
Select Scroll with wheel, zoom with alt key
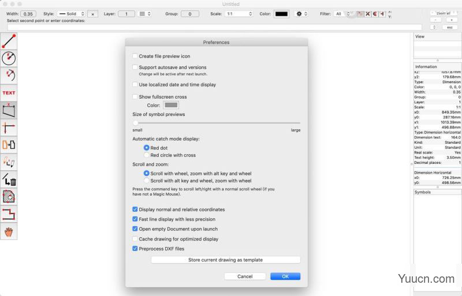[x=147, y=174]
